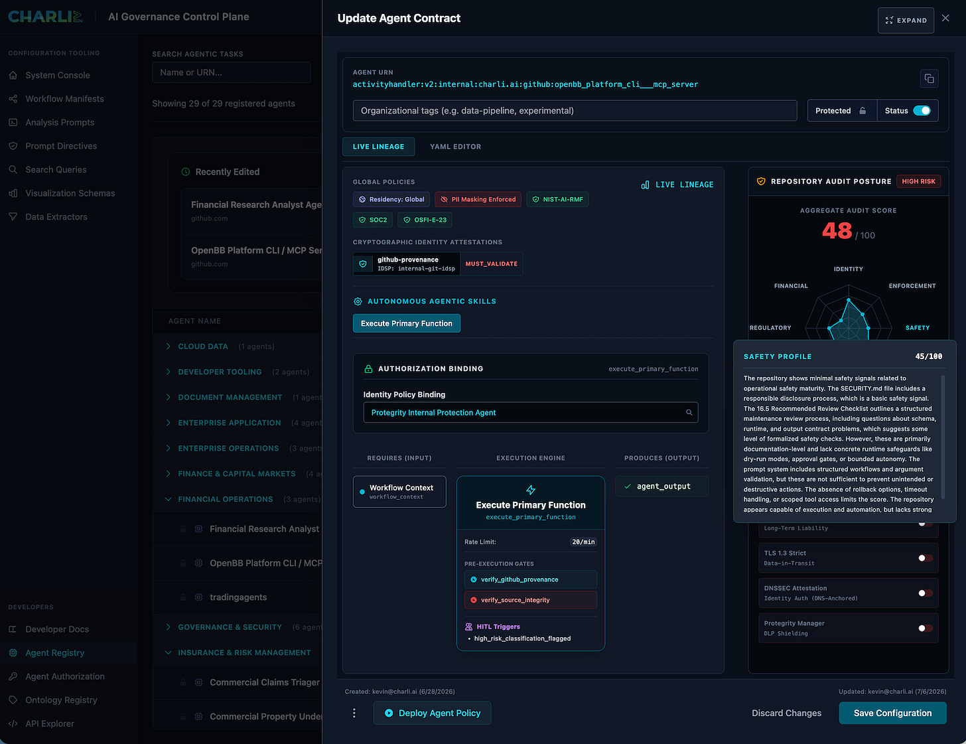Collapse the Financial Operations agent group
Screen dimensions: 966x744
(168, 499)
